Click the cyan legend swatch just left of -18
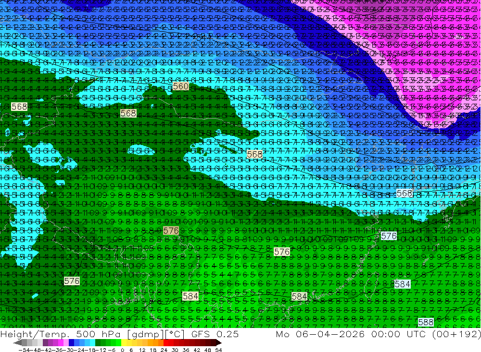481x352 pixels. coord(92,343)
